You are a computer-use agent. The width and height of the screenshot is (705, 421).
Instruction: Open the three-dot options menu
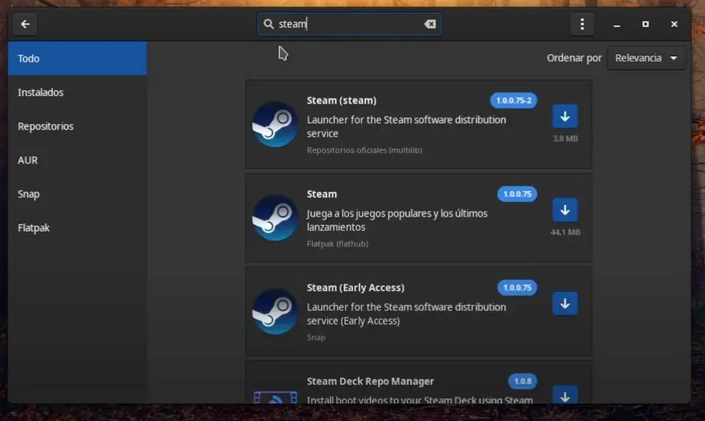(x=582, y=24)
